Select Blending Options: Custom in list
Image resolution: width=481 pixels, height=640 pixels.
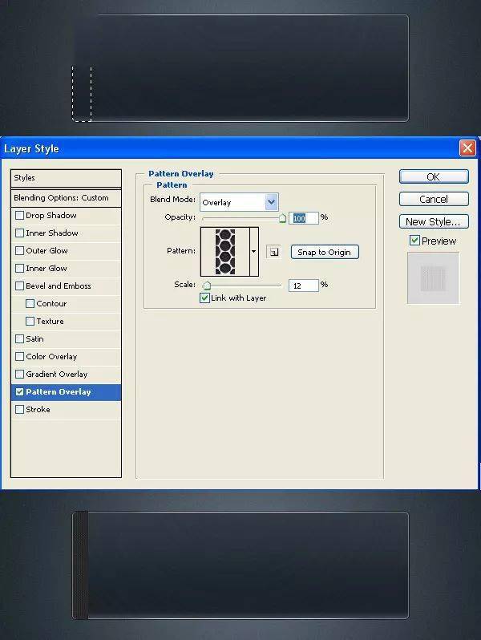click(66, 198)
